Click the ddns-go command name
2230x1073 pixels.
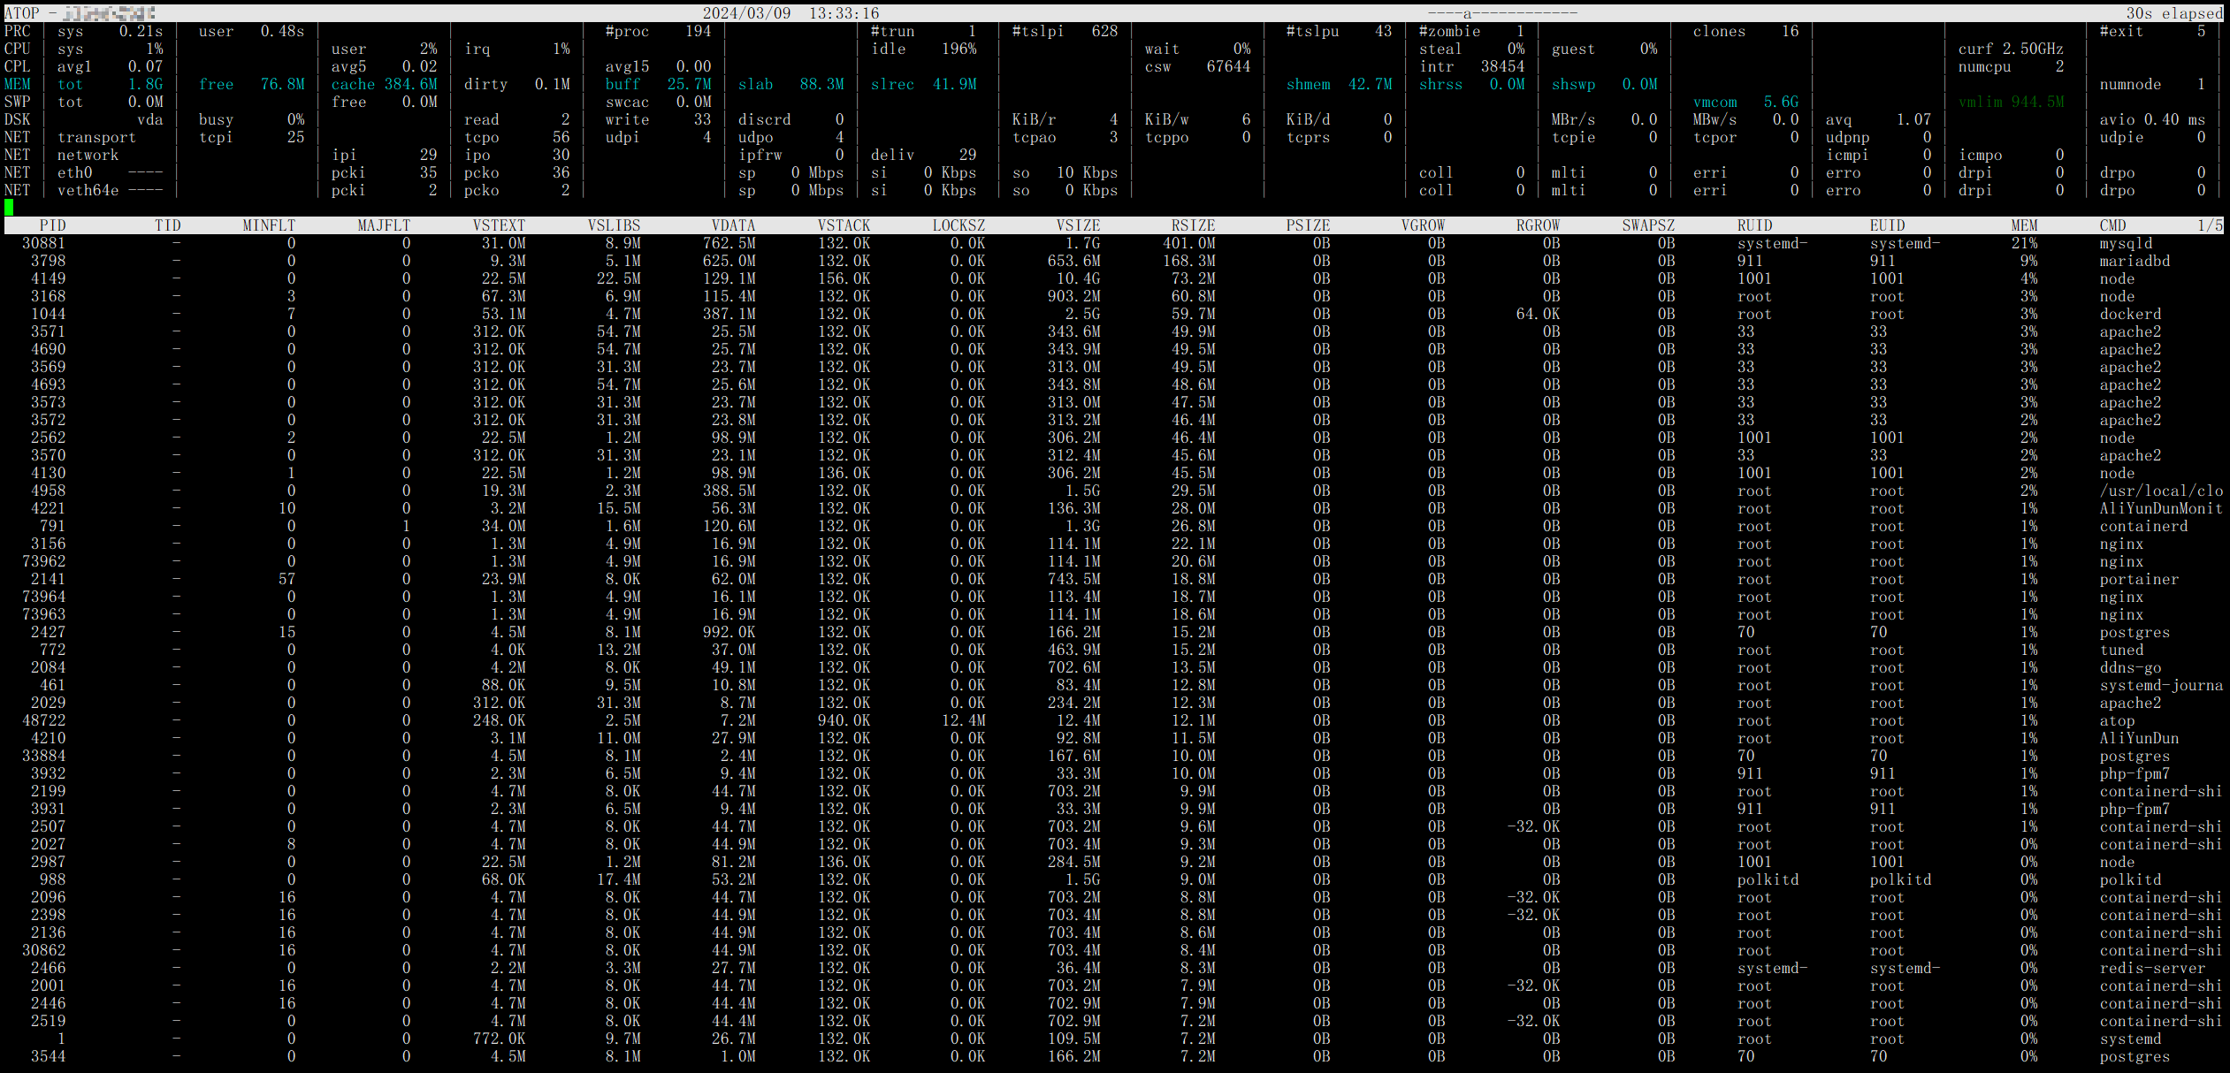point(2130,667)
